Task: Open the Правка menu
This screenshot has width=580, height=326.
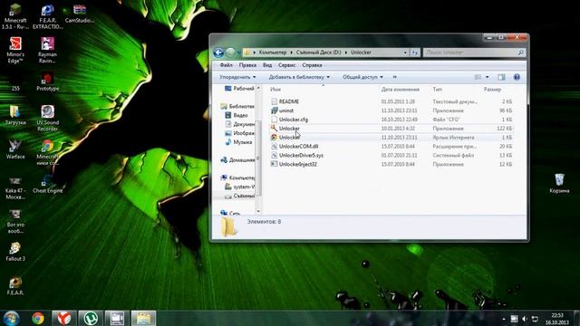Action: click(247, 65)
